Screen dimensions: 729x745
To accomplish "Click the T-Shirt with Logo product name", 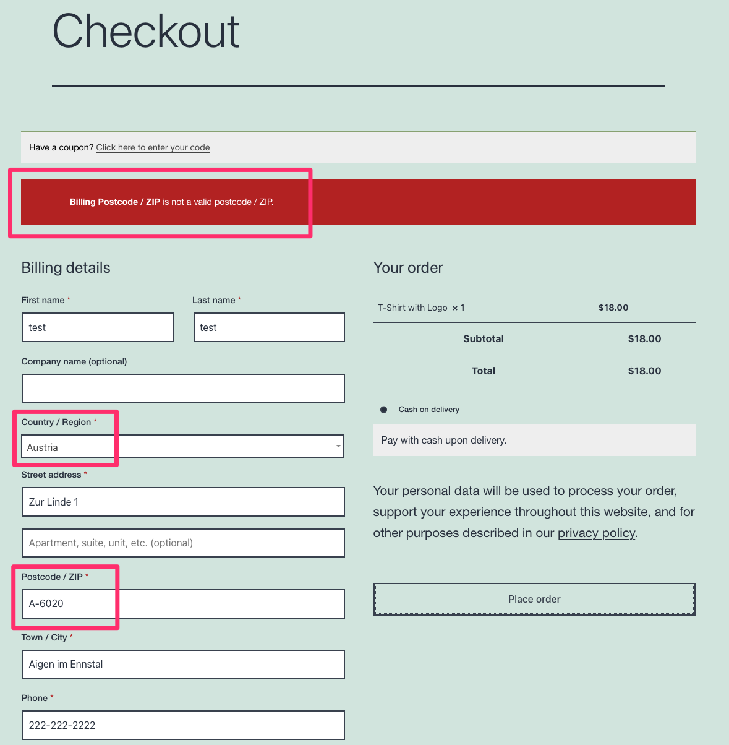I will (412, 308).
